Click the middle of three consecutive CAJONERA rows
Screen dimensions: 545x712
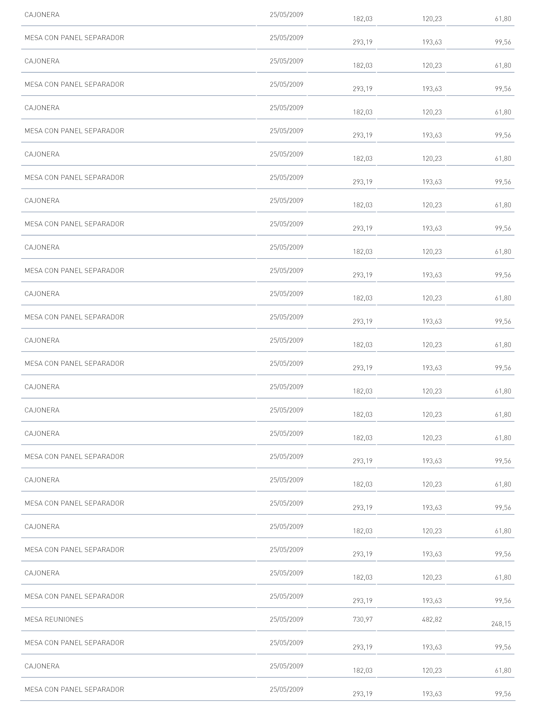[42, 410]
